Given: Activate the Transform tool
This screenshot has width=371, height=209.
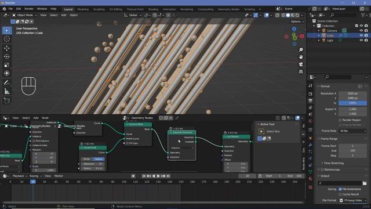Looking at the screenshot, I should pos(6,73).
